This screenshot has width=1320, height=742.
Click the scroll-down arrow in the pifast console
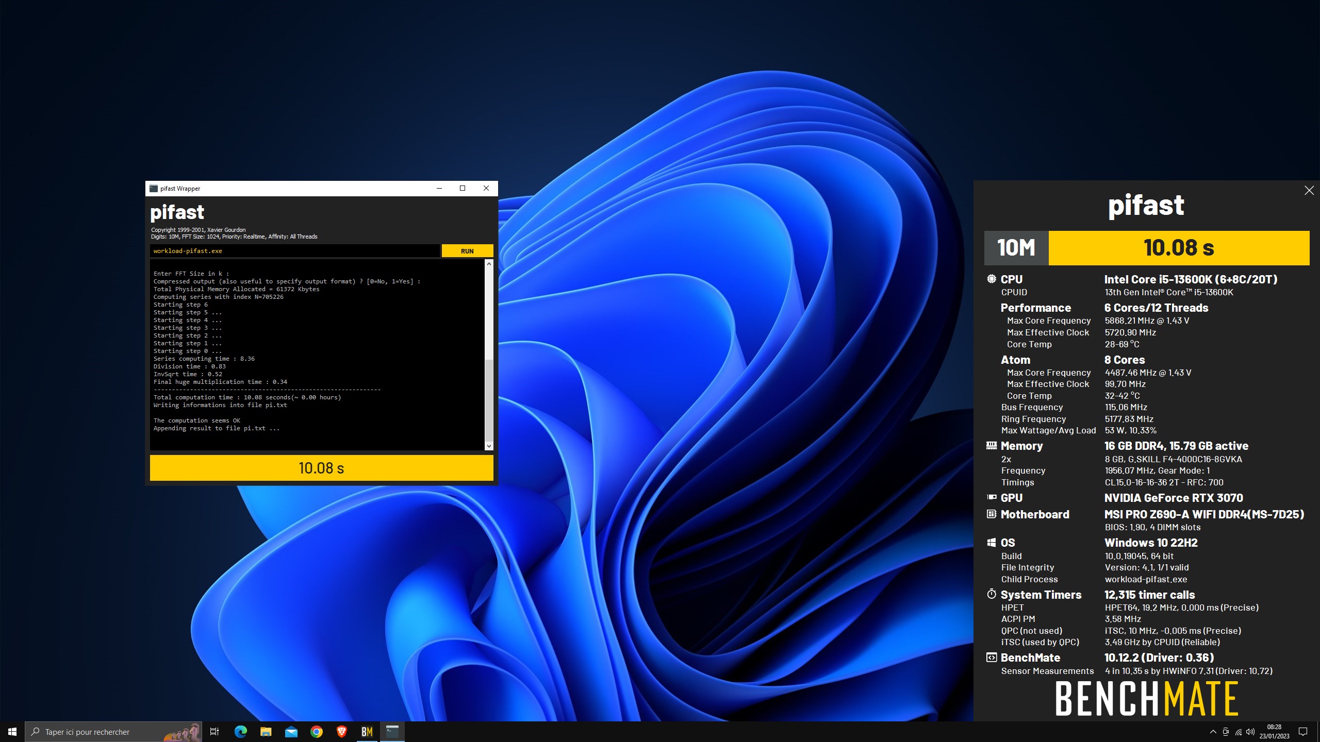(489, 446)
